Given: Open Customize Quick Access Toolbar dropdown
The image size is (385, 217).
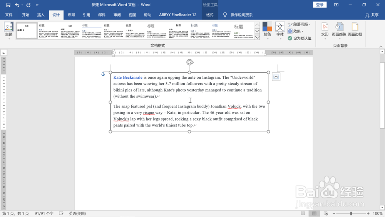Looking at the screenshot, I should 37,5.
